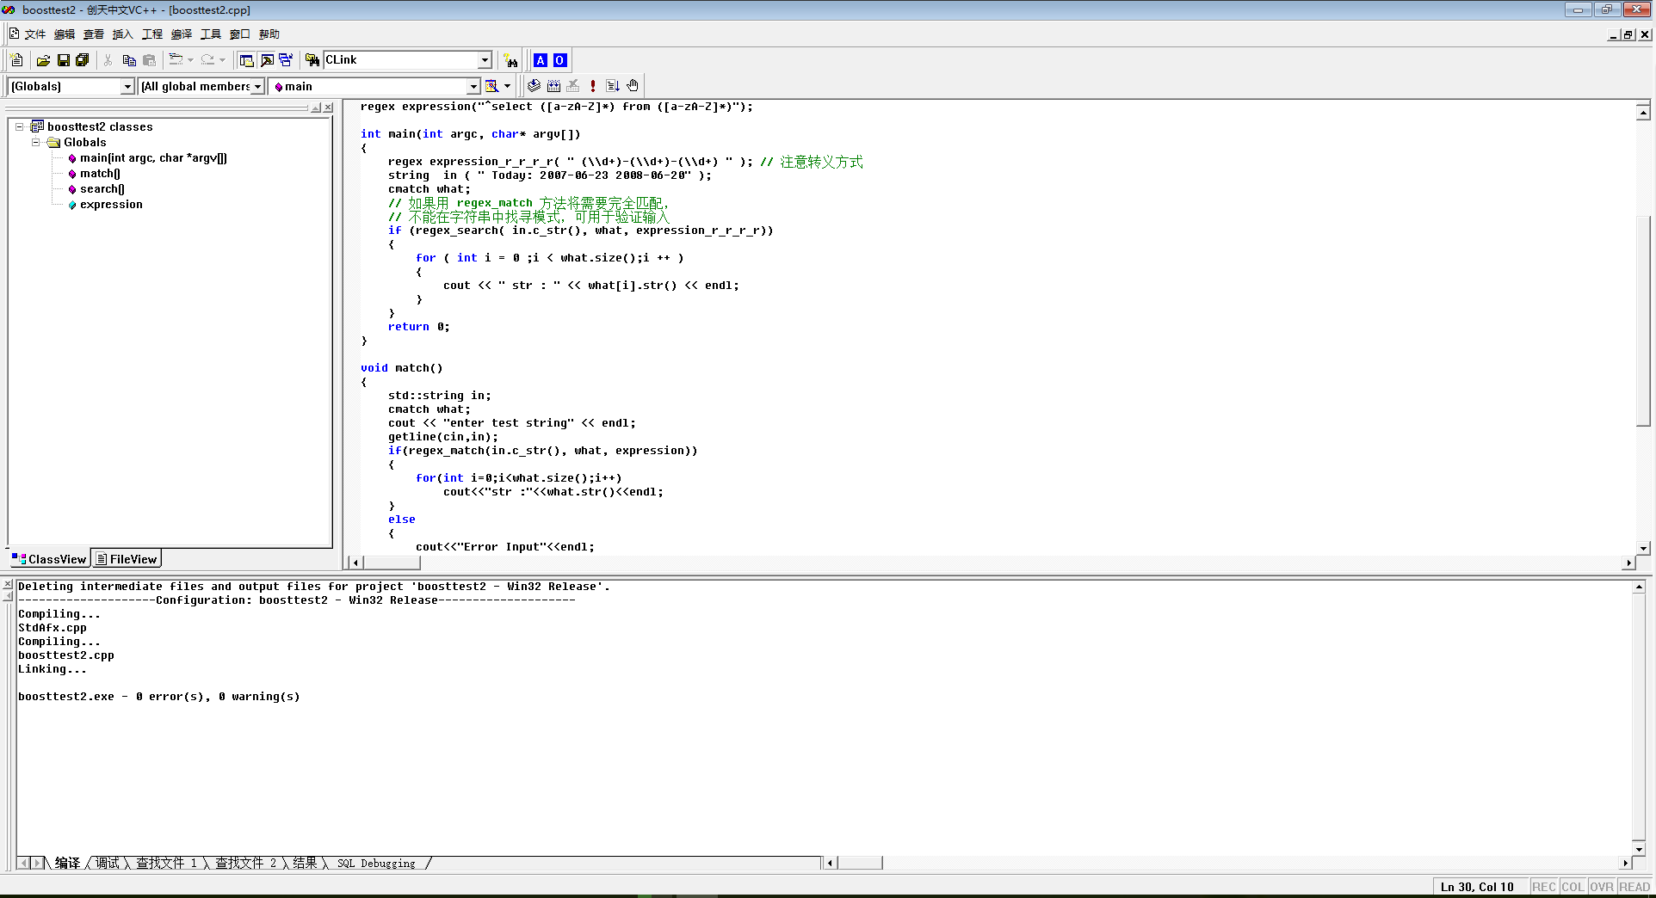Click the Search help binoculars icon

pyautogui.click(x=511, y=60)
